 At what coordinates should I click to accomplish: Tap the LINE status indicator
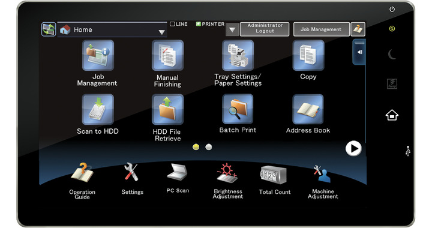tap(179, 24)
